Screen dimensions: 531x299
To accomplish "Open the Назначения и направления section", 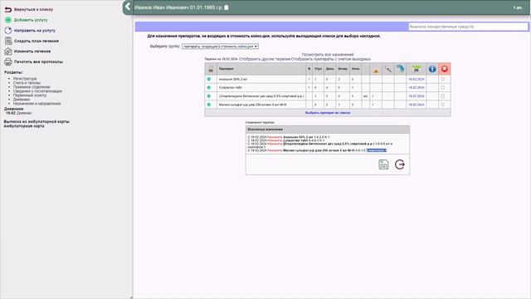I will pos(37,104).
